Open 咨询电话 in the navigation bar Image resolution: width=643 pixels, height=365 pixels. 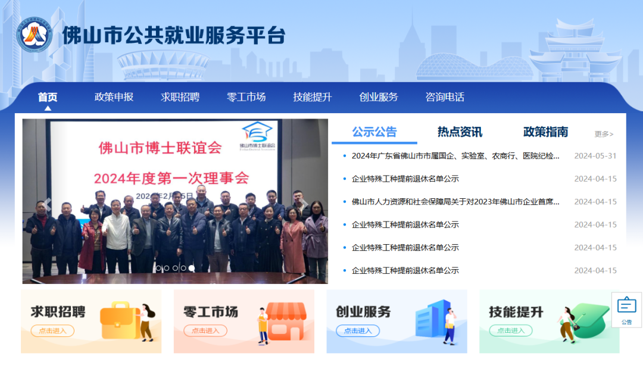(445, 97)
